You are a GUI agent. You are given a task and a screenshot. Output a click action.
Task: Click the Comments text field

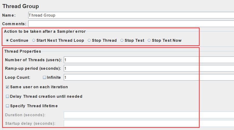pos(130,24)
